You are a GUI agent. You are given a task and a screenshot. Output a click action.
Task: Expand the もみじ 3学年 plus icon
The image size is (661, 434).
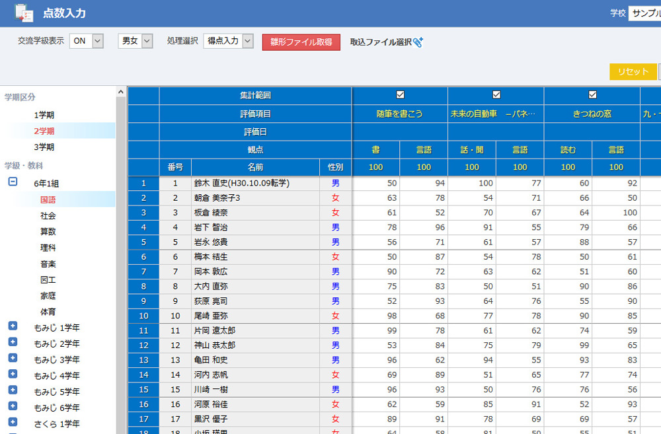(x=13, y=358)
